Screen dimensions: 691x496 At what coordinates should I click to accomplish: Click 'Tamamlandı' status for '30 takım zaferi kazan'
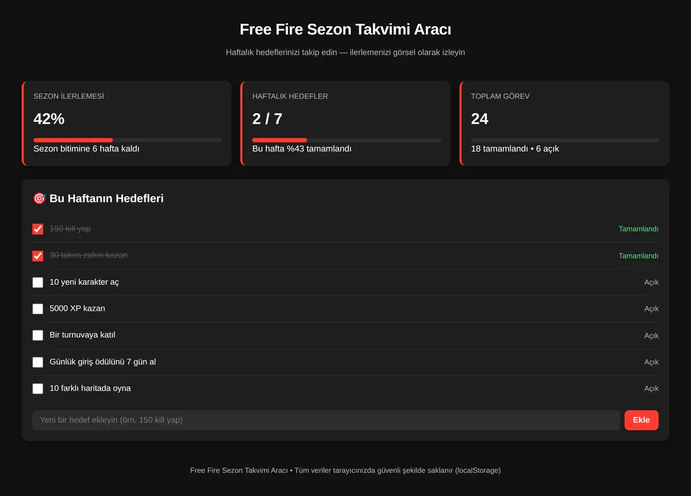click(639, 256)
